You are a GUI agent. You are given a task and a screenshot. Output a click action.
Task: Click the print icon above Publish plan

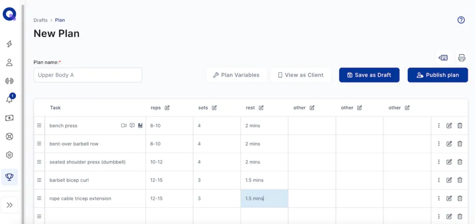click(462, 58)
